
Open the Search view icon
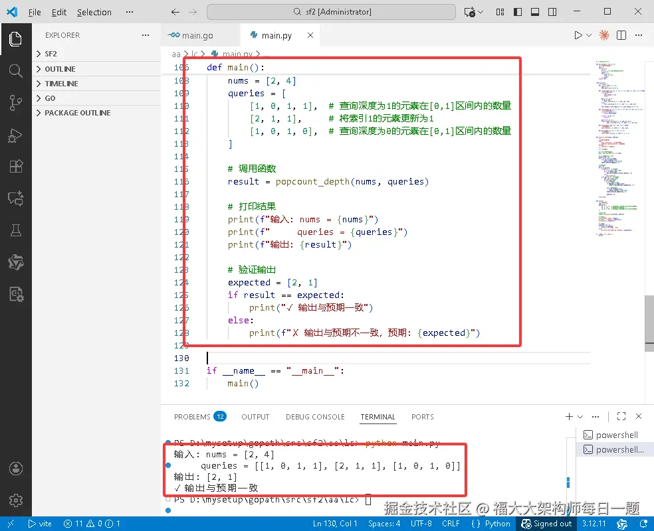click(x=15, y=71)
